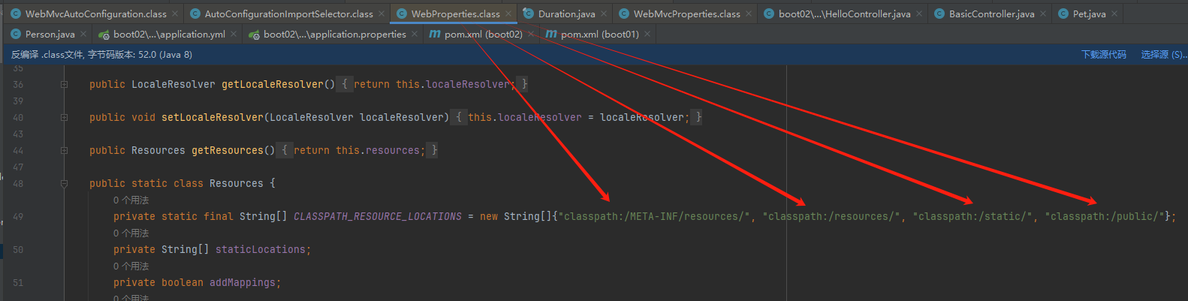
Task: Collapse the Resources static class fold
Action: pyautogui.click(x=64, y=184)
